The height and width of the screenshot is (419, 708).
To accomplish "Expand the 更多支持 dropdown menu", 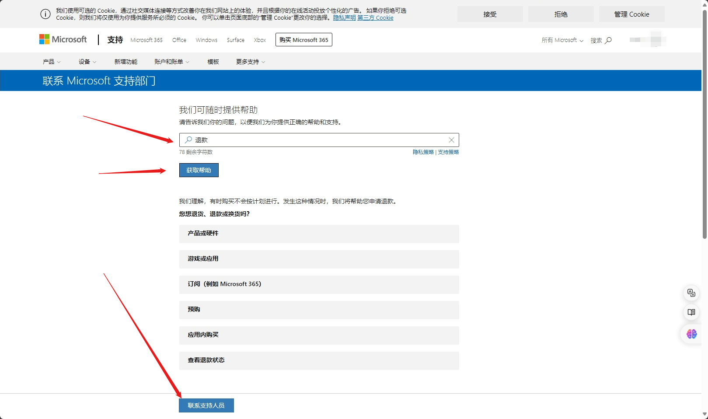I will coord(251,62).
